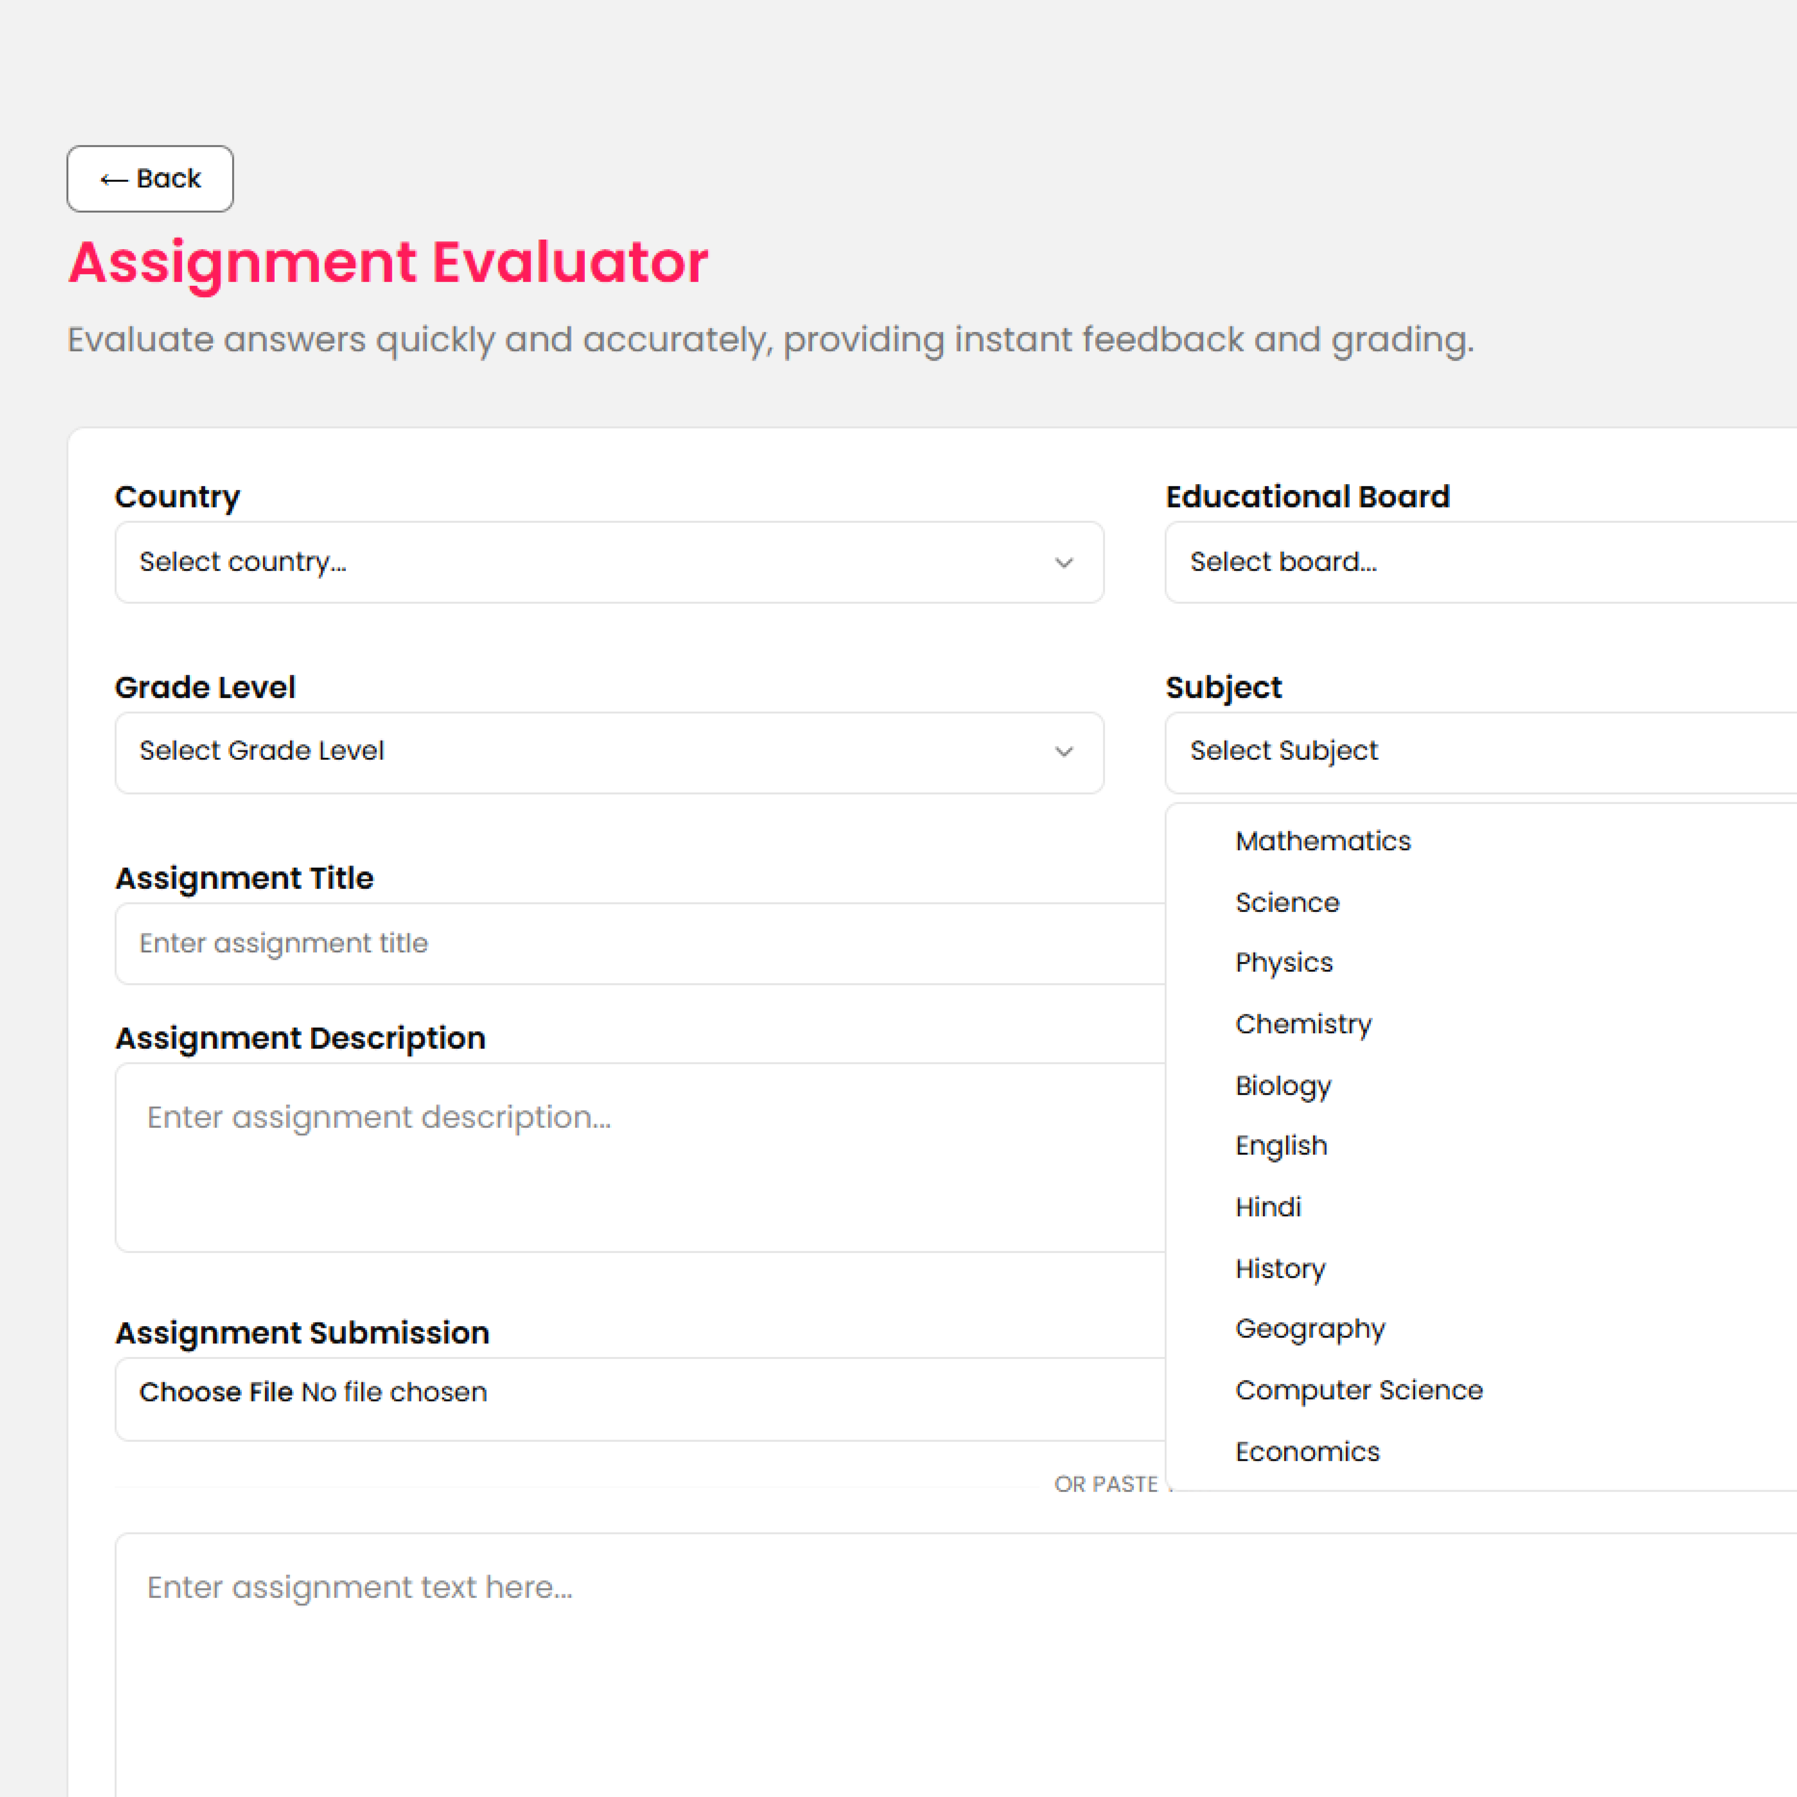Select Economics from the list
Image resolution: width=1797 pixels, height=1797 pixels.
(x=1307, y=1452)
